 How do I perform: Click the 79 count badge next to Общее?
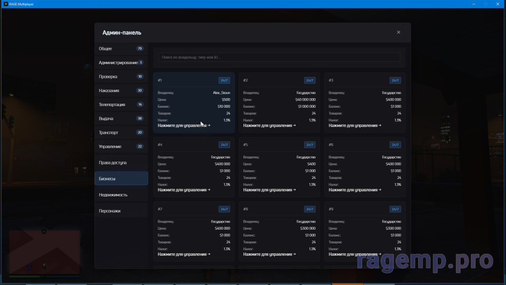pos(140,49)
